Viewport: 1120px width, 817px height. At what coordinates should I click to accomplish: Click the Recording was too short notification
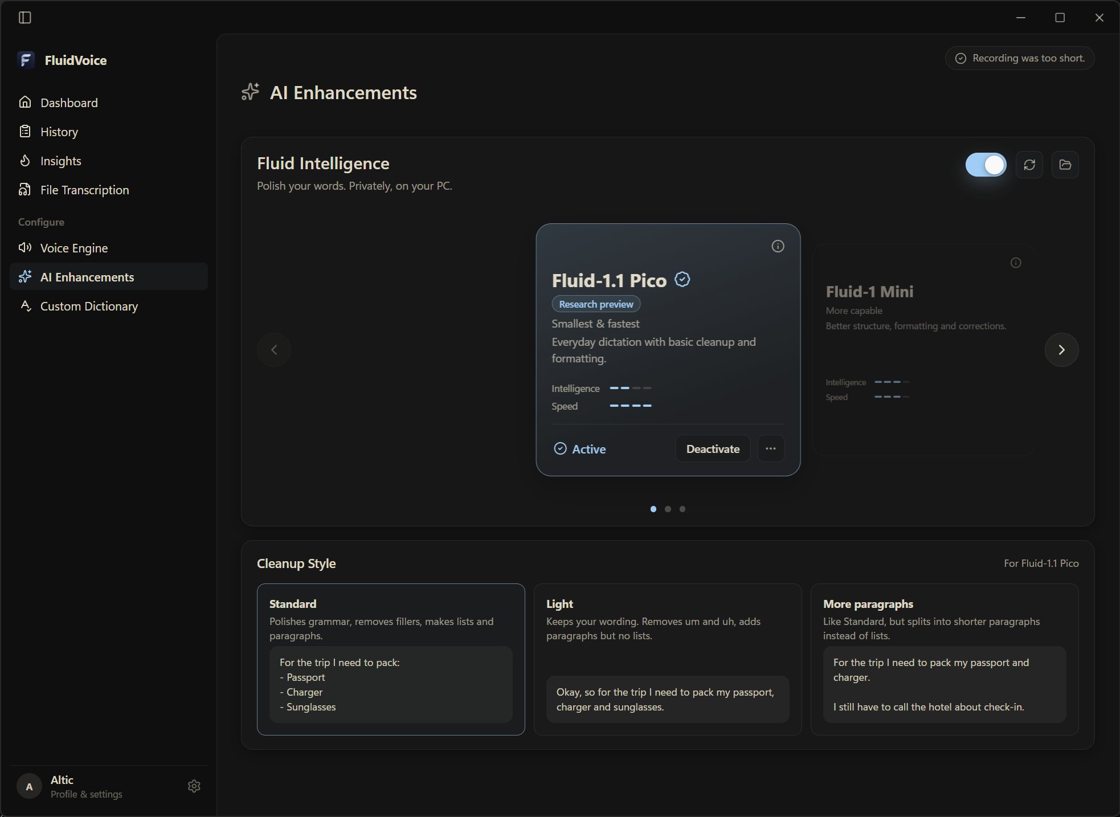(1020, 58)
